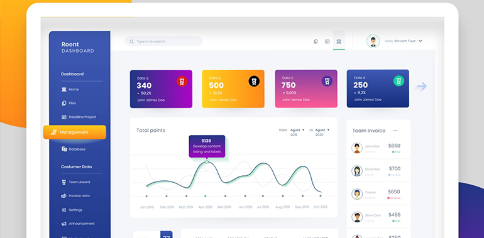This screenshot has height=238, width=484.
Task: Click the green award badge on Data d card
Action: pos(399,81)
